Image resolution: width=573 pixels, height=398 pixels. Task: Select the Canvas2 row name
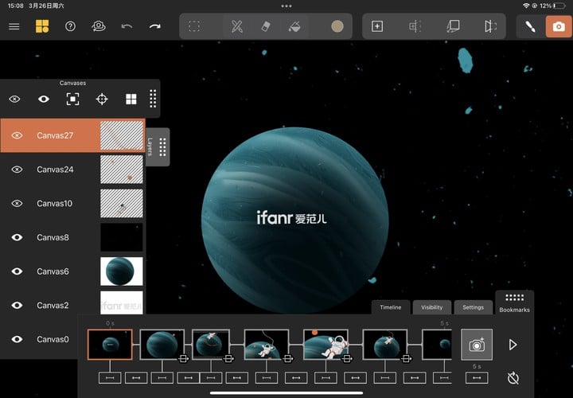click(x=53, y=306)
